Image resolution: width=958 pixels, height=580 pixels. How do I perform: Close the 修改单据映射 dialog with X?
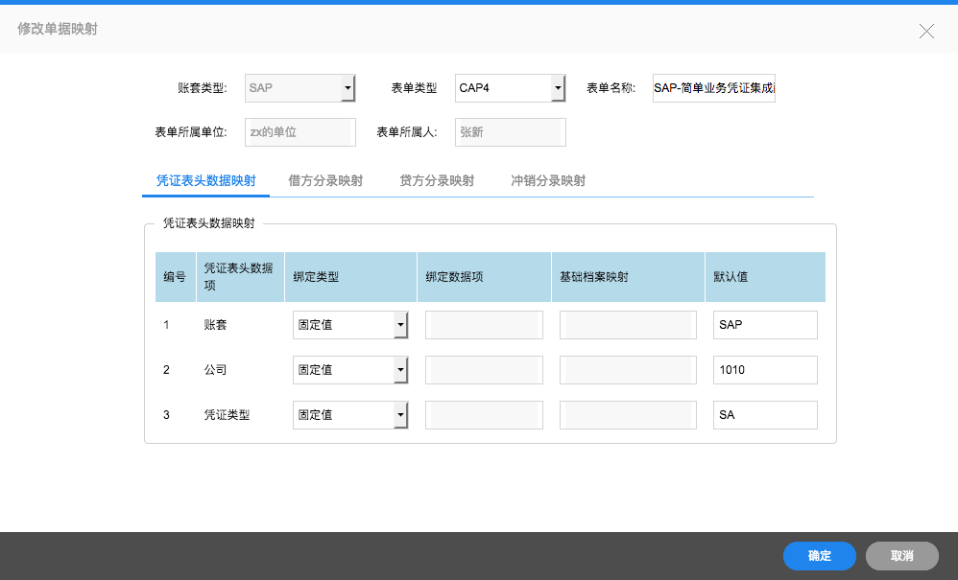pos(926,31)
